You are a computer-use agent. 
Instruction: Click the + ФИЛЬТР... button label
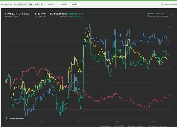click(x=63, y=4)
